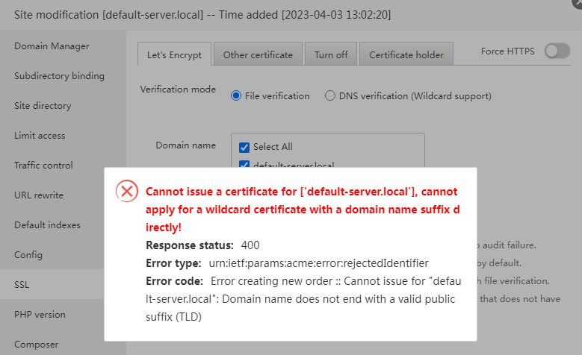Image resolution: width=582 pixels, height=355 pixels.
Task: Check the Select All checkbox
Action: pyautogui.click(x=244, y=147)
